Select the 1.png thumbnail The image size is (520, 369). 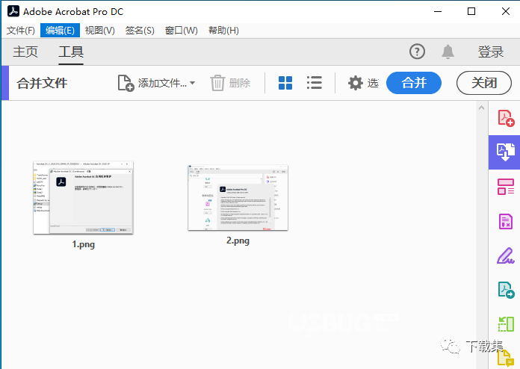(x=83, y=198)
